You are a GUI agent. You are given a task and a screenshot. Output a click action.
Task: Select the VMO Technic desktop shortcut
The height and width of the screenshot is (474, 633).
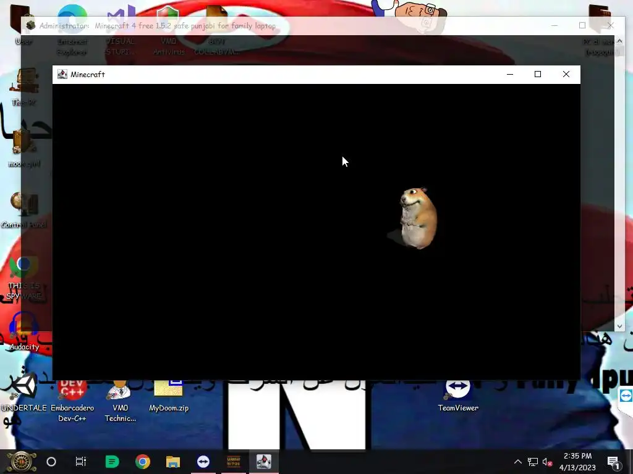[121, 401]
